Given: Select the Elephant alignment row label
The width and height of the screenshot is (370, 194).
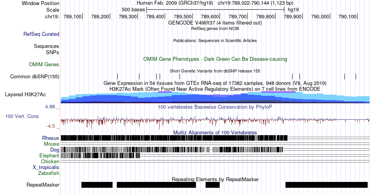Looking at the screenshot, I should (49, 155).
